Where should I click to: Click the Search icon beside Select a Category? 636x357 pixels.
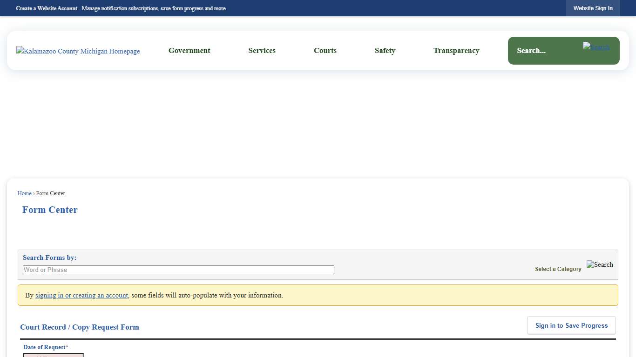pyautogui.click(x=600, y=264)
